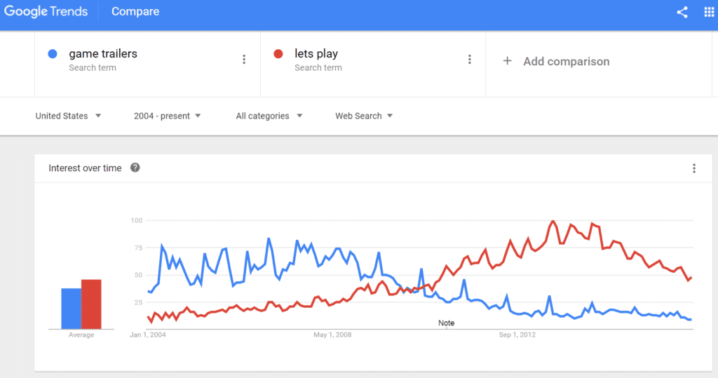Click the Note marker on the timeline
This screenshot has width=718, height=378.
click(x=446, y=323)
